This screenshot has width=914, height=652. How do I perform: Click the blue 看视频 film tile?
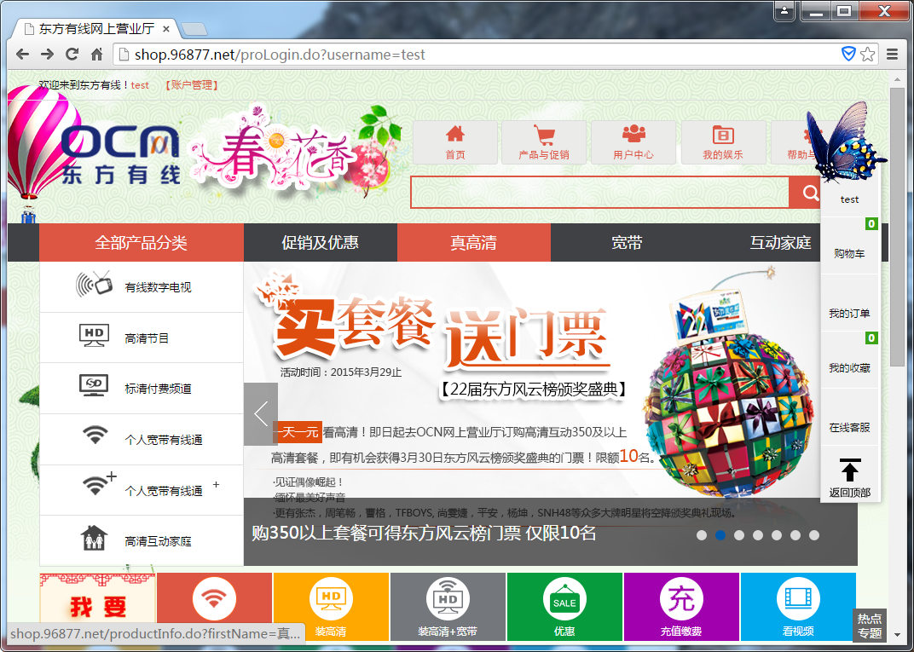[x=798, y=607]
